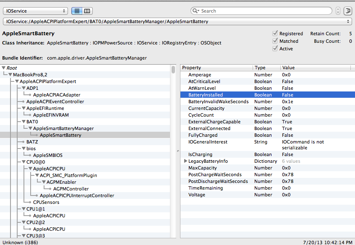
Task: Click the 7/20/13 10:42:14 PM timestamp
Action: (328, 242)
